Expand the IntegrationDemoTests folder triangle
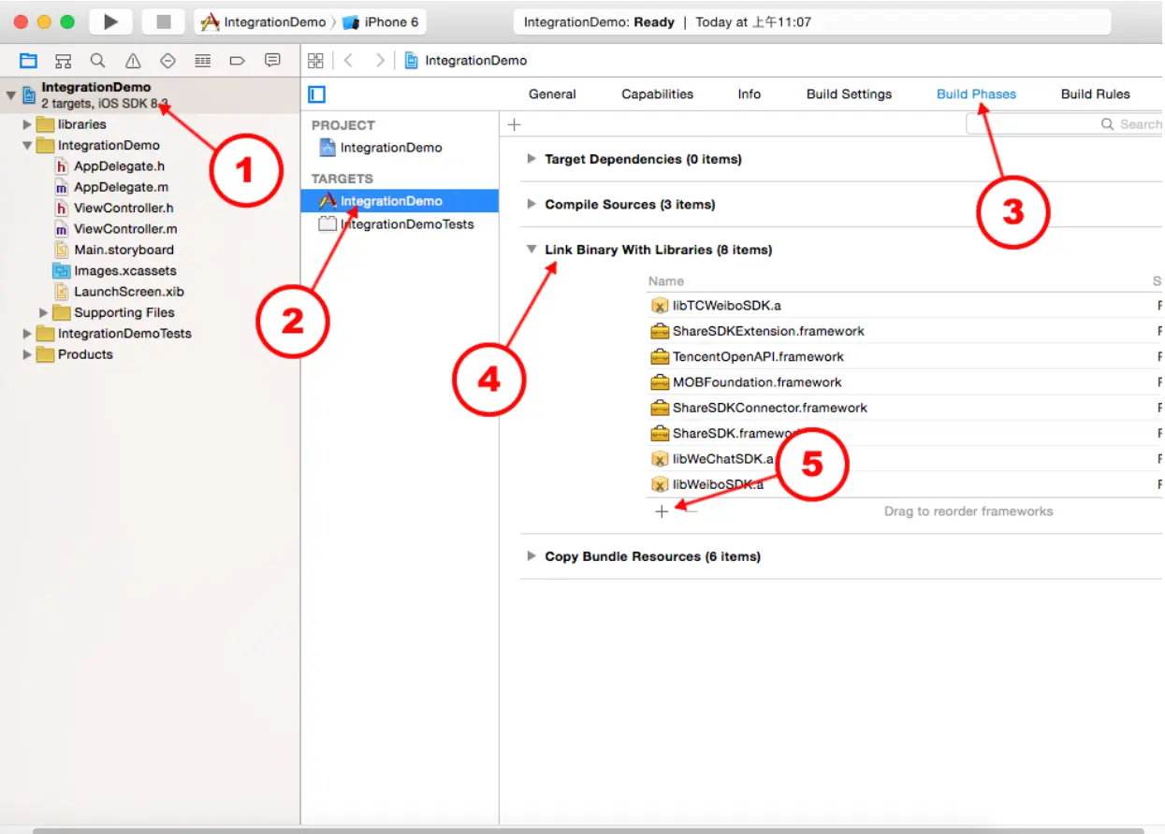The height and width of the screenshot is (834, 1165). [27, 334]
